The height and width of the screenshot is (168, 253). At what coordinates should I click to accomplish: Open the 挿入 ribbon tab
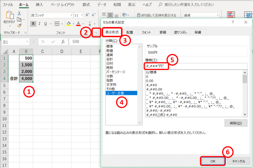pos(39,5)
